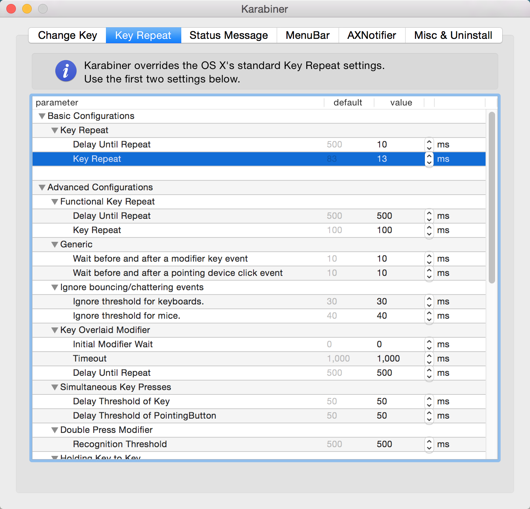Click stepper for pointing device click wait
530x509 pixels.
click(429, 273)
